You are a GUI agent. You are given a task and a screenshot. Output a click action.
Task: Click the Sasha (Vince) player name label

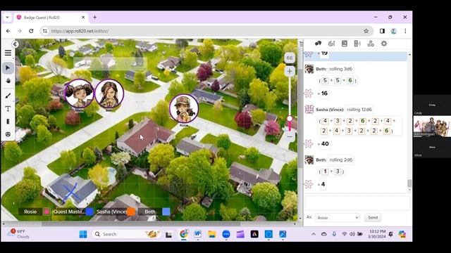(x=111, y=212)
